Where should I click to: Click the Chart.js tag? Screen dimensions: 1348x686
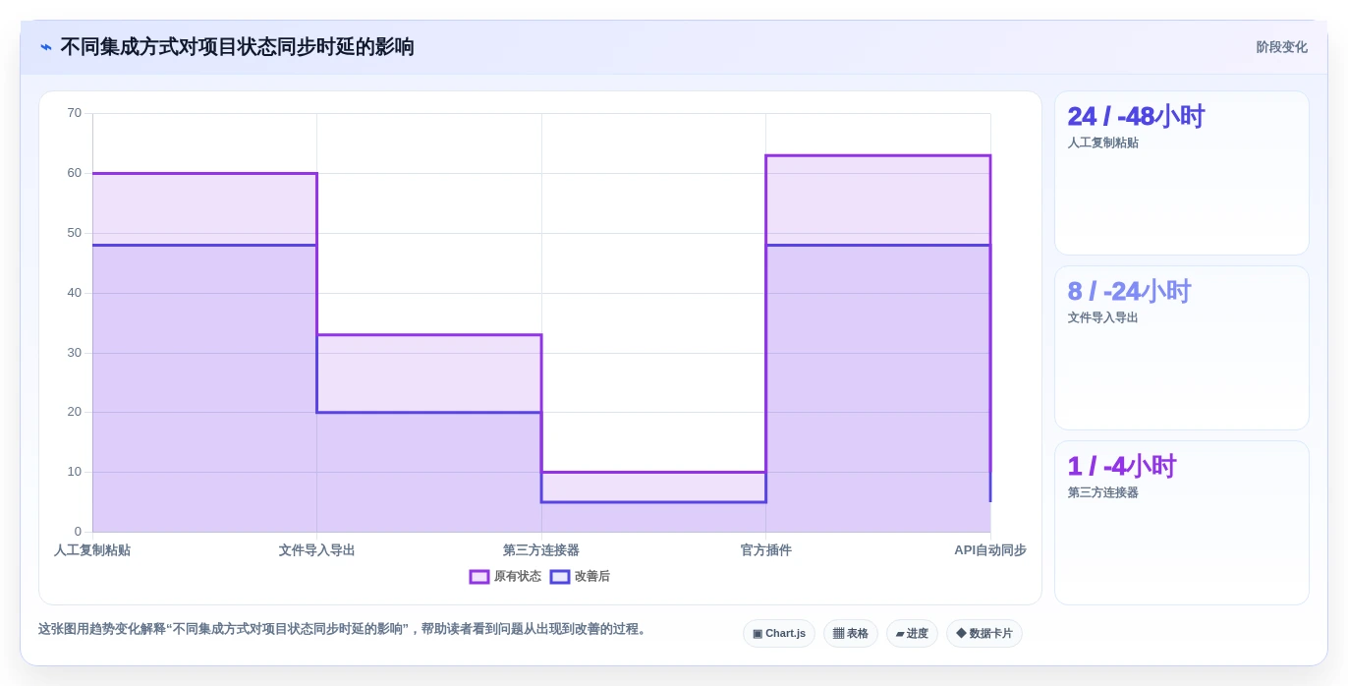click(779, 634)
